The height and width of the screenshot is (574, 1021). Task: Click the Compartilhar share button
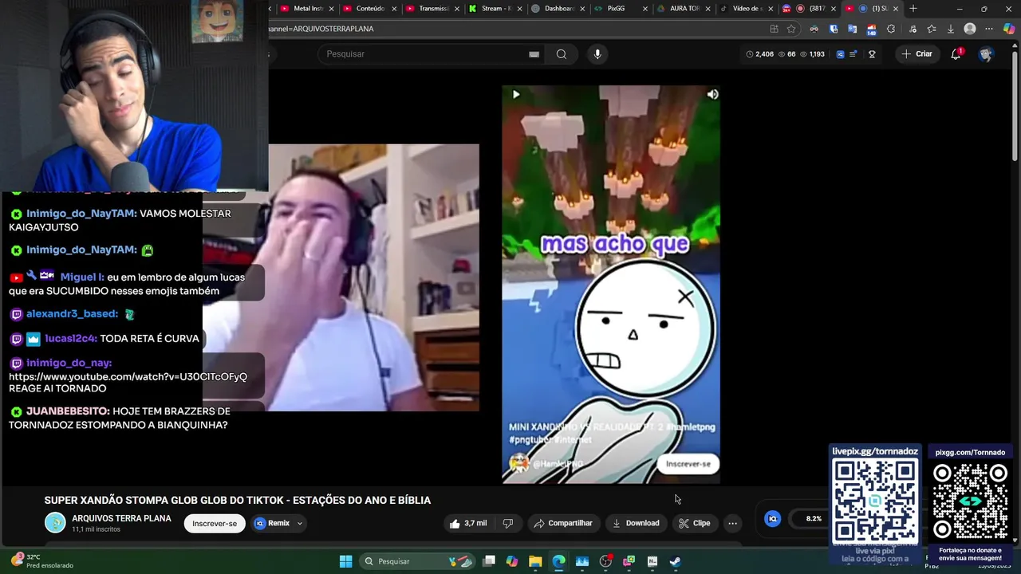pyautogui.click(x=563, y=524)
